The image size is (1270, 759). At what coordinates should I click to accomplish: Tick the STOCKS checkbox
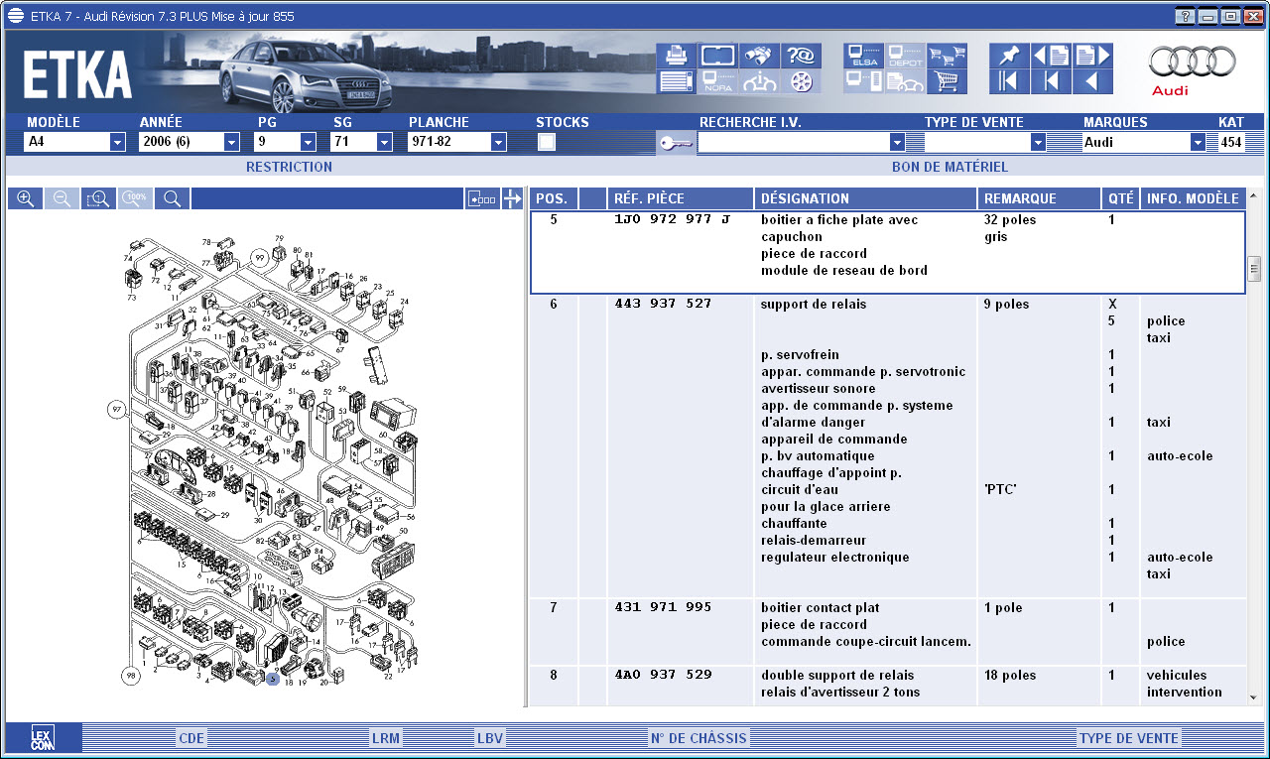546,142
